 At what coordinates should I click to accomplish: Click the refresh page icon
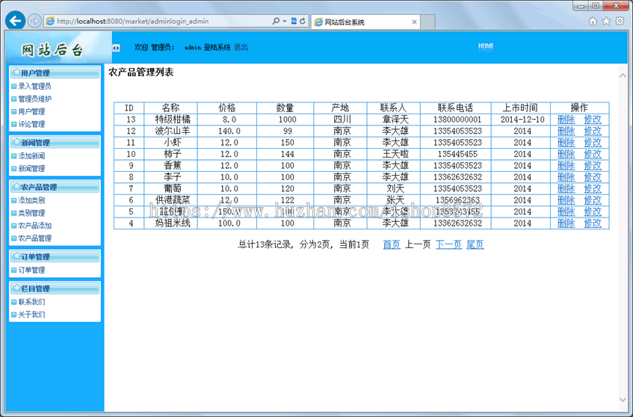coord(303,21)
